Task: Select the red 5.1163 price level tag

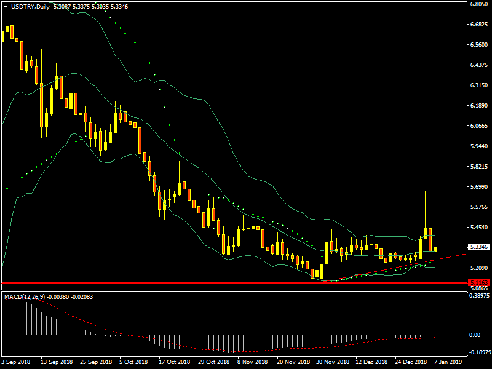Action: pos(478,283)
